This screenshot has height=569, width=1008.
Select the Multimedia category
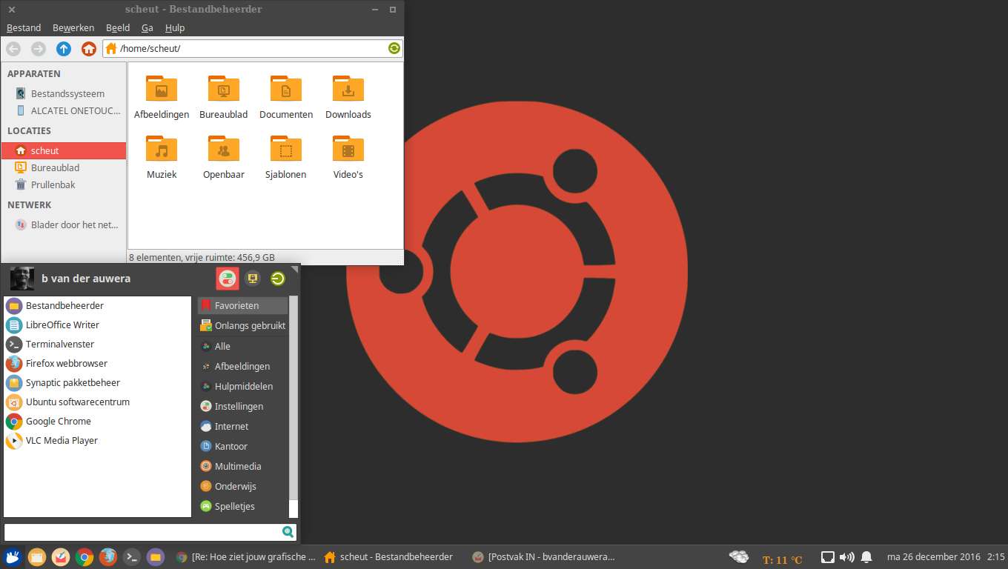[x=243, y=466]
